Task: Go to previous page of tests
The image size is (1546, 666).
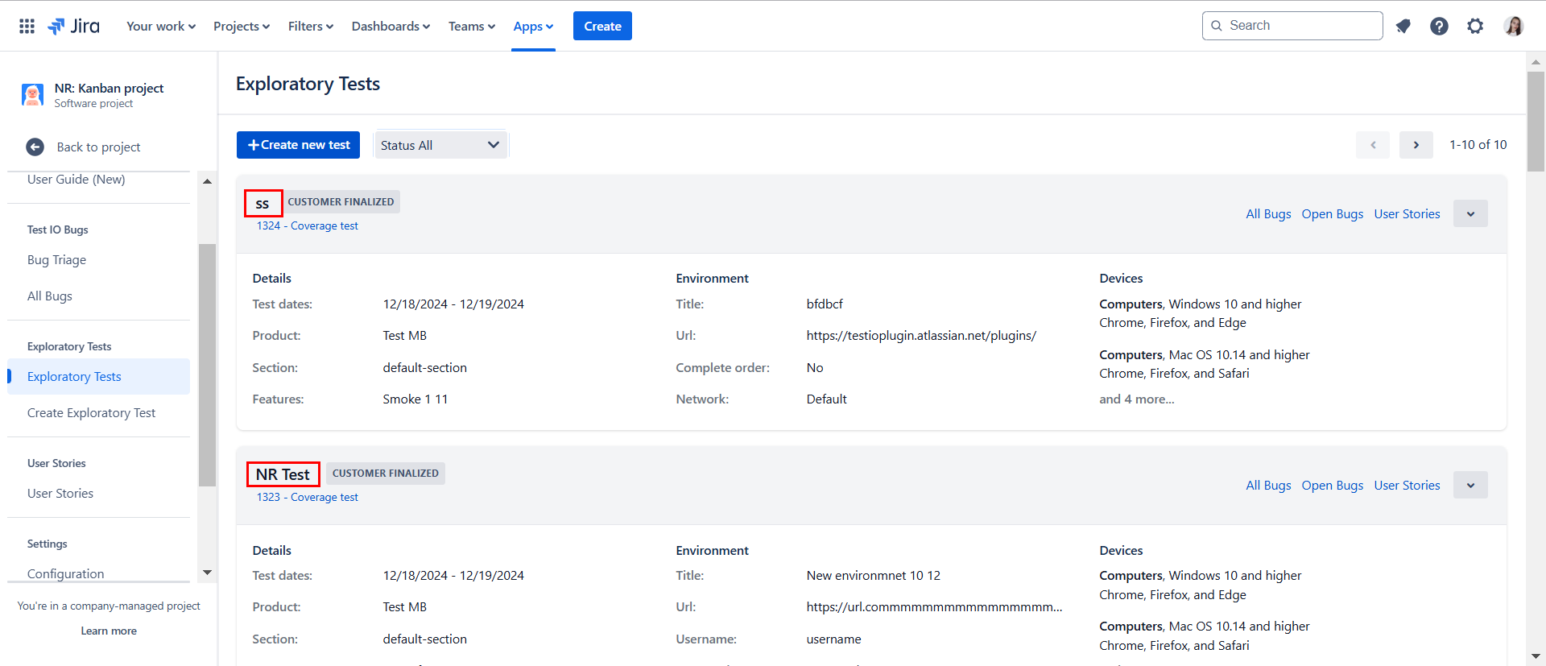Action: (1373, 145)
